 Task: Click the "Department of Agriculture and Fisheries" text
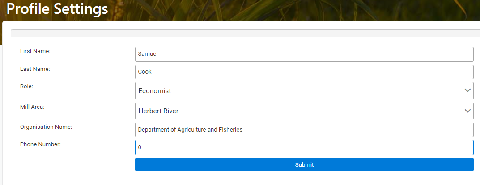coord(190,130)
